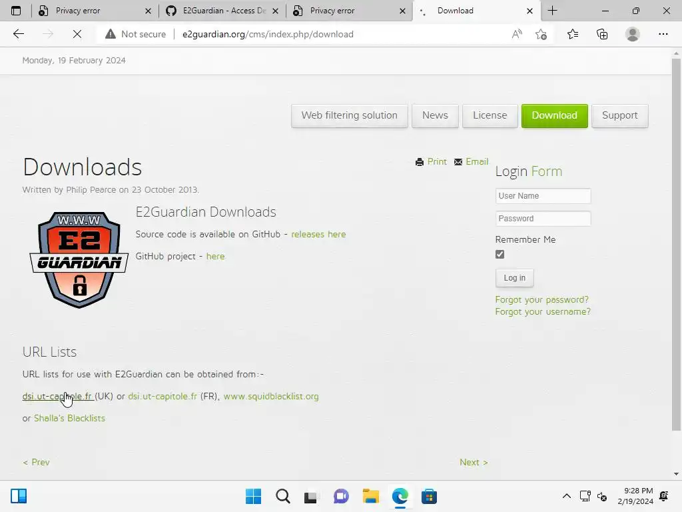Open Task View in the taskbar
682x512 pixels.
tap(310, 496)
